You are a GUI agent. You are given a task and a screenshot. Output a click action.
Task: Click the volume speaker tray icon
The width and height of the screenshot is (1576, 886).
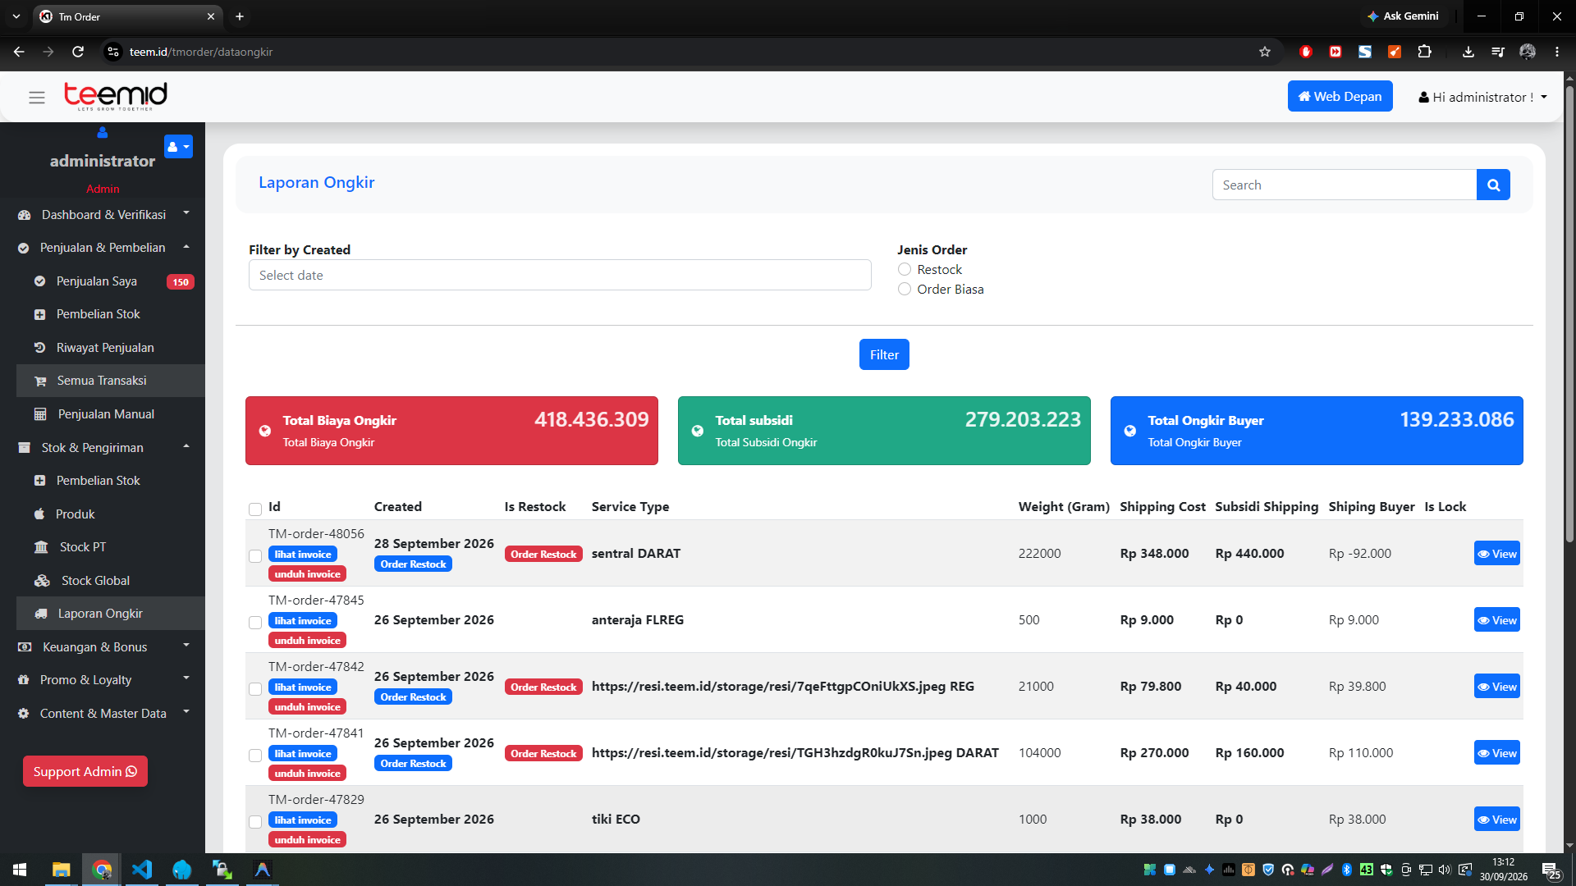pyautogui.click(x=1445, y=870)
